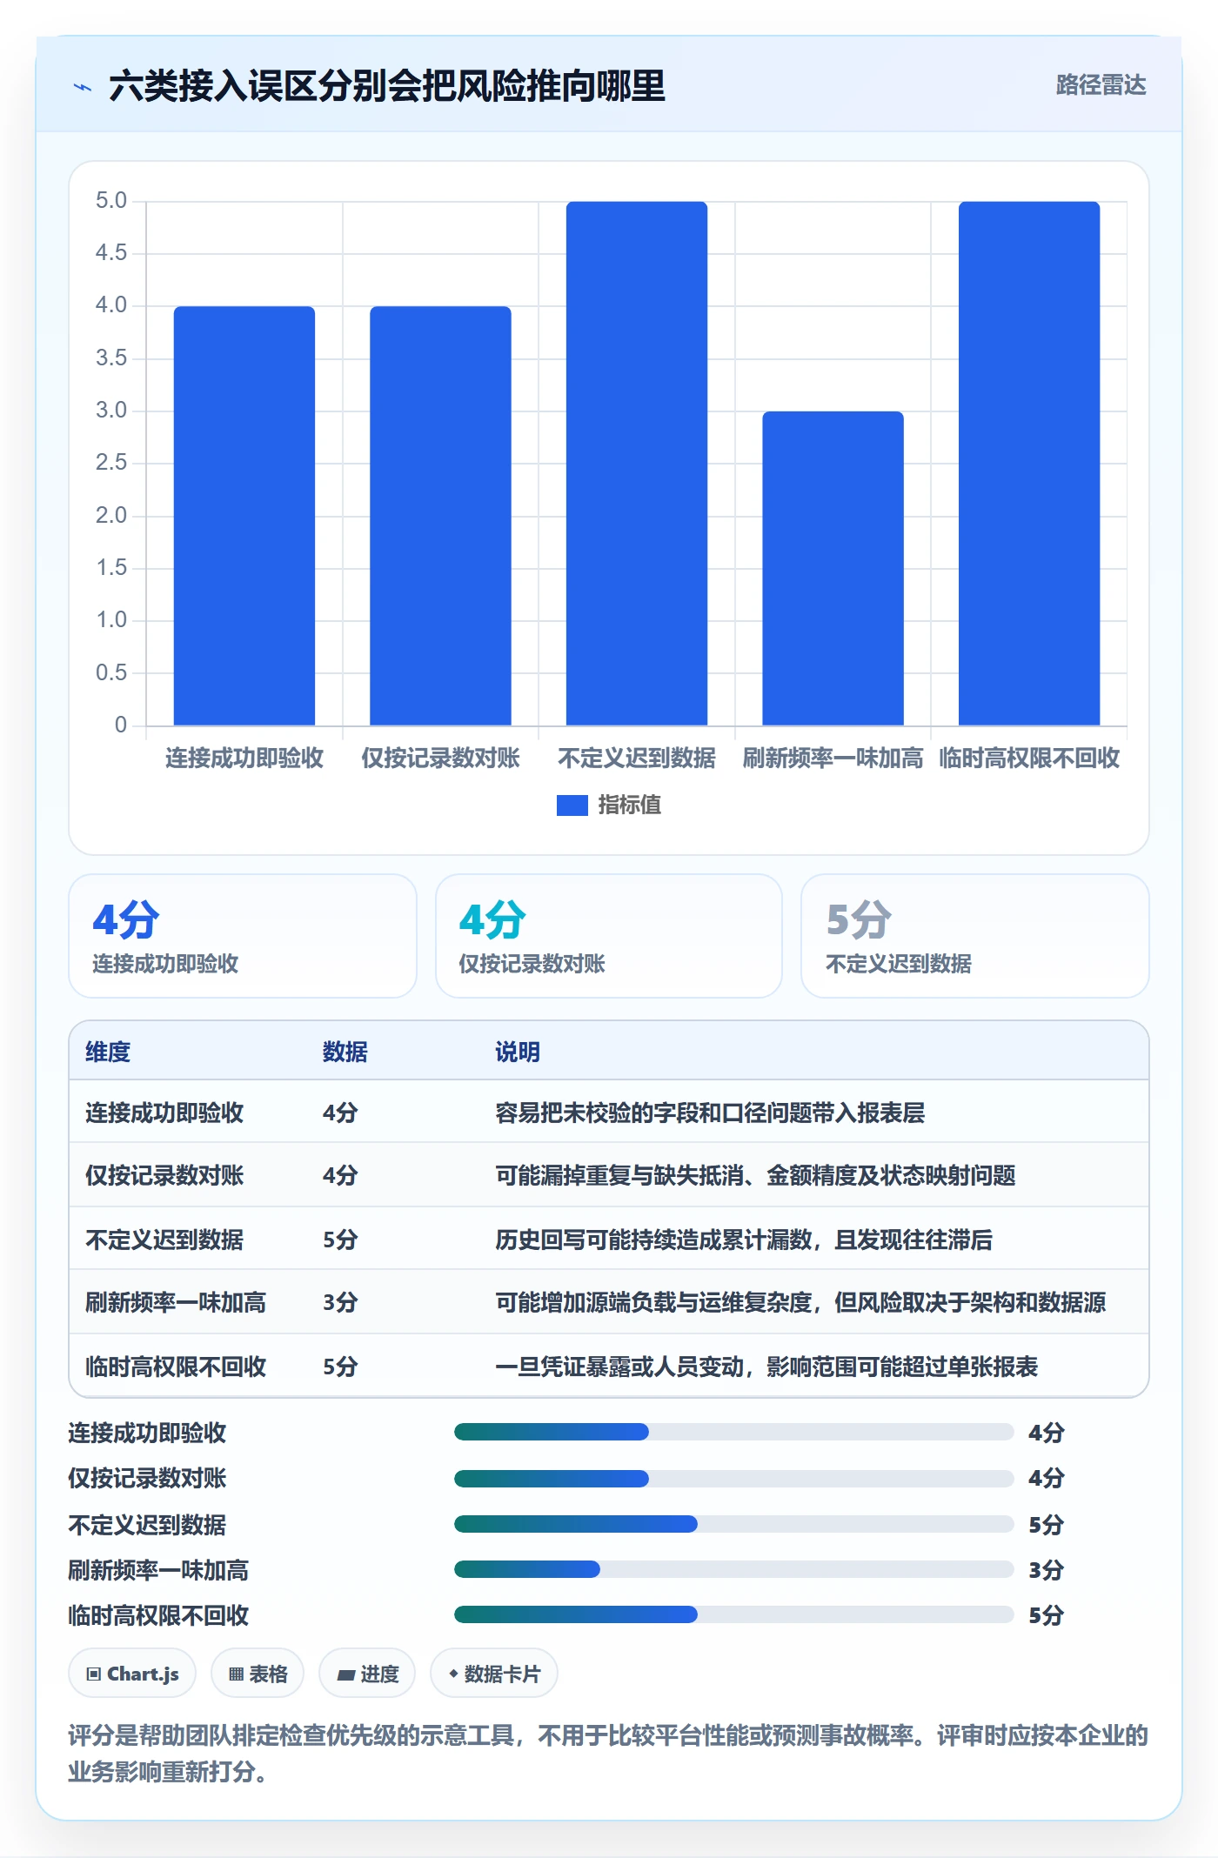The height and width of the screenshot is (1858, 1218).
Task: Select the 刷新频率一味加高 table row cell
Action: coord(176,1303)
